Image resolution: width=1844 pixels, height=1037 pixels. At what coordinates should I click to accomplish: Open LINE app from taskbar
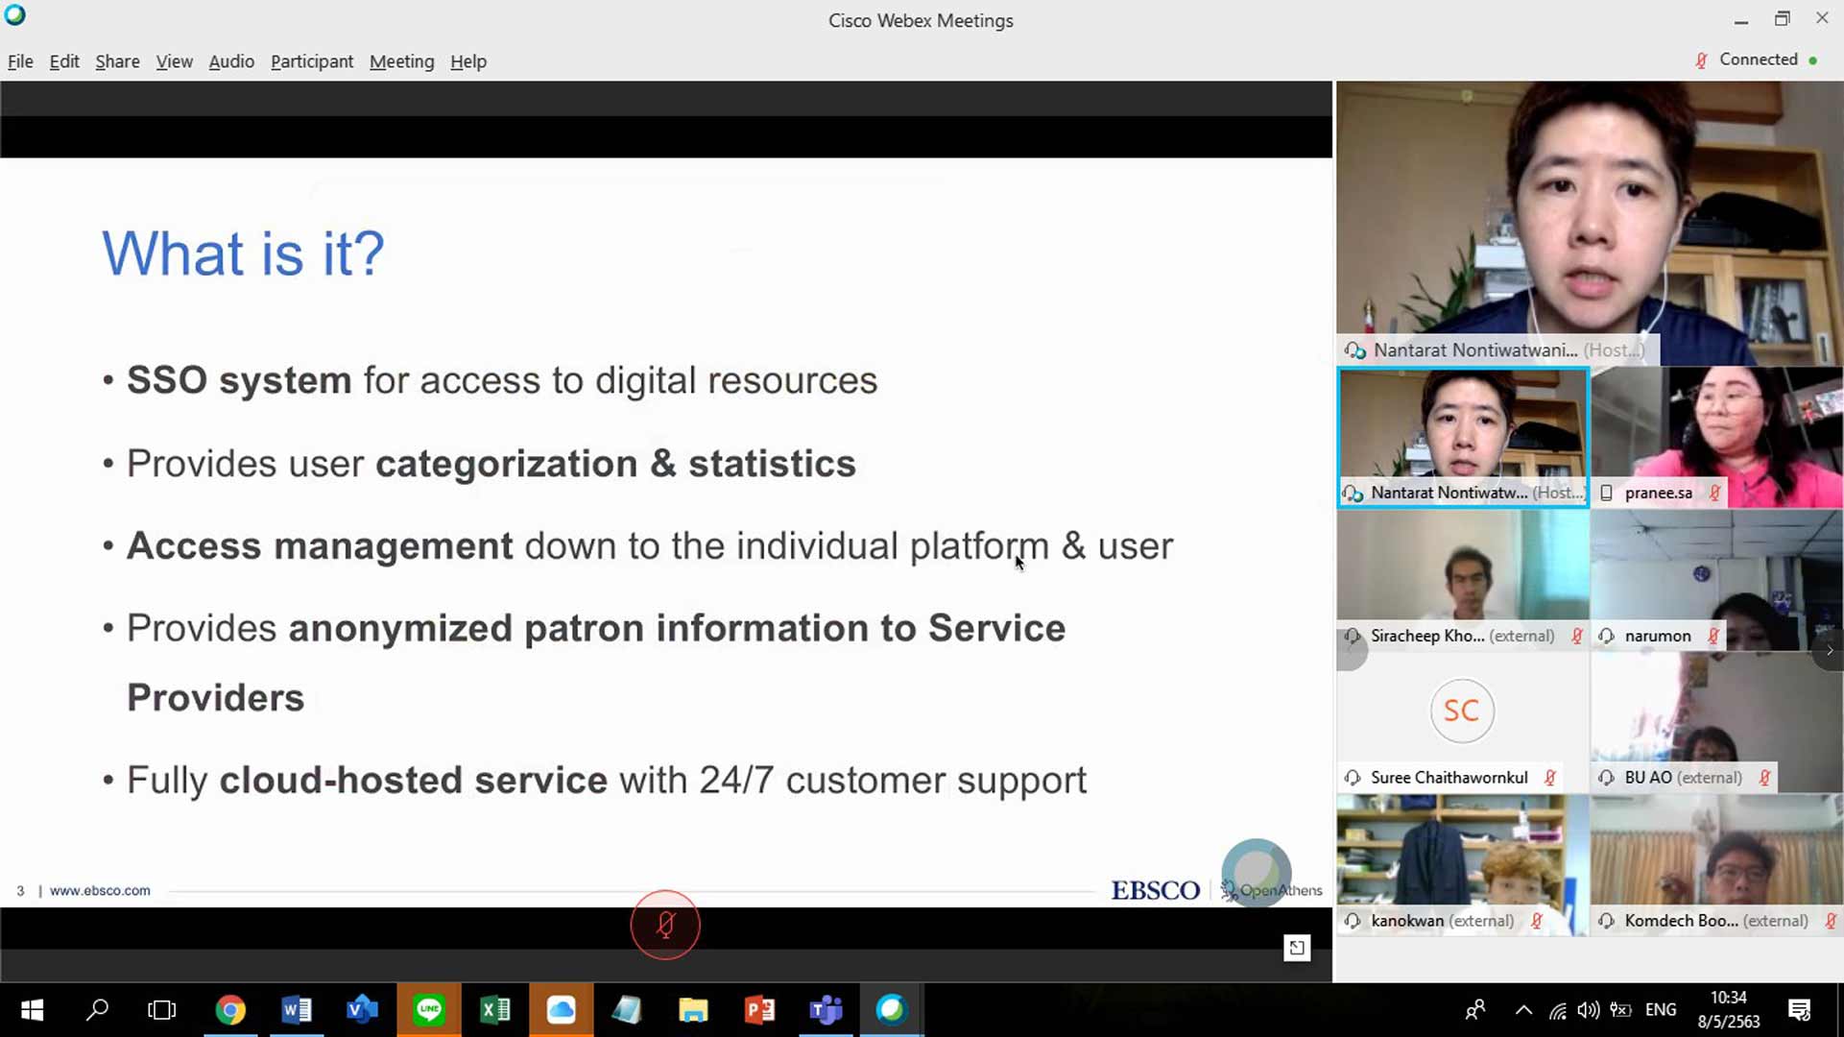428,1010
